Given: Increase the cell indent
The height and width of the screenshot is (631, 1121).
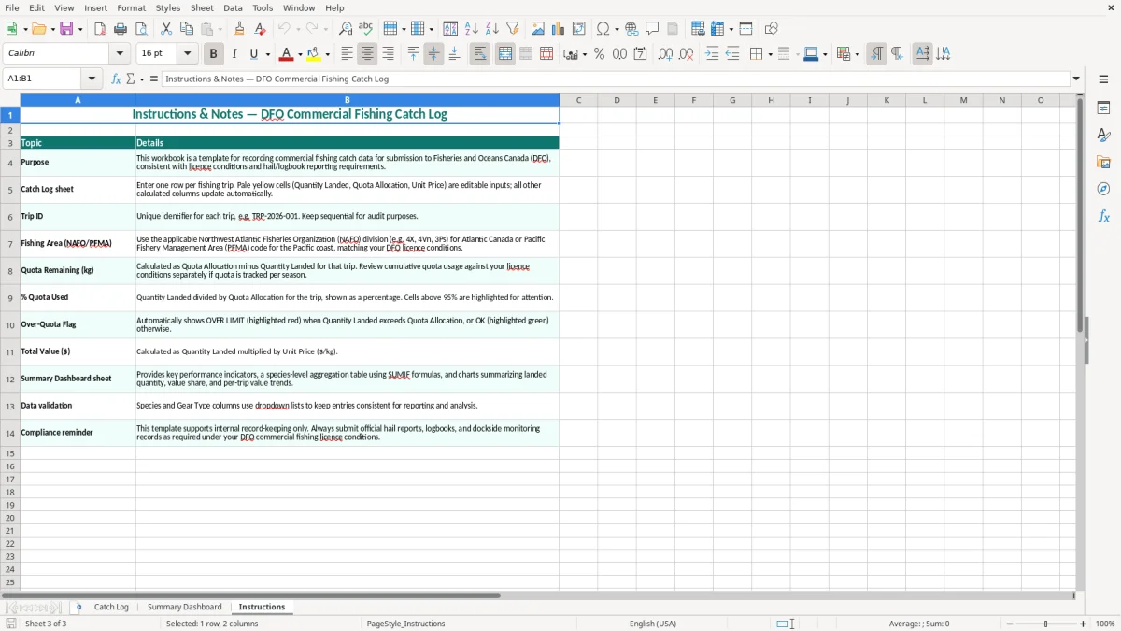Looking at the screenshot, I should pos(712,54).
